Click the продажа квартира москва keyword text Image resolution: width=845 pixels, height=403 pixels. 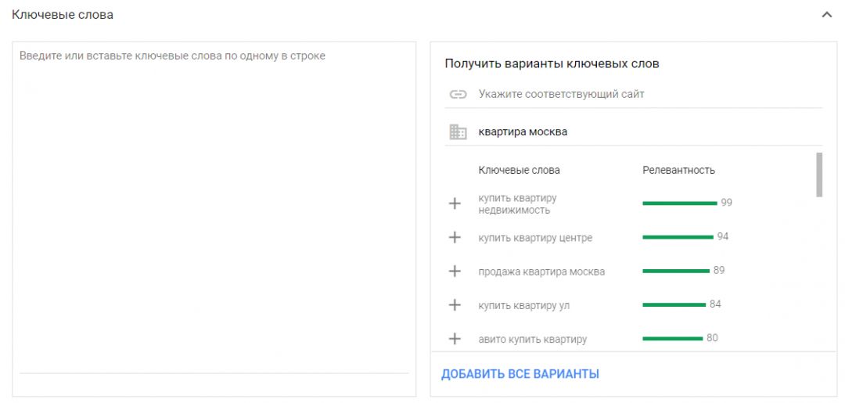point(541,272)
